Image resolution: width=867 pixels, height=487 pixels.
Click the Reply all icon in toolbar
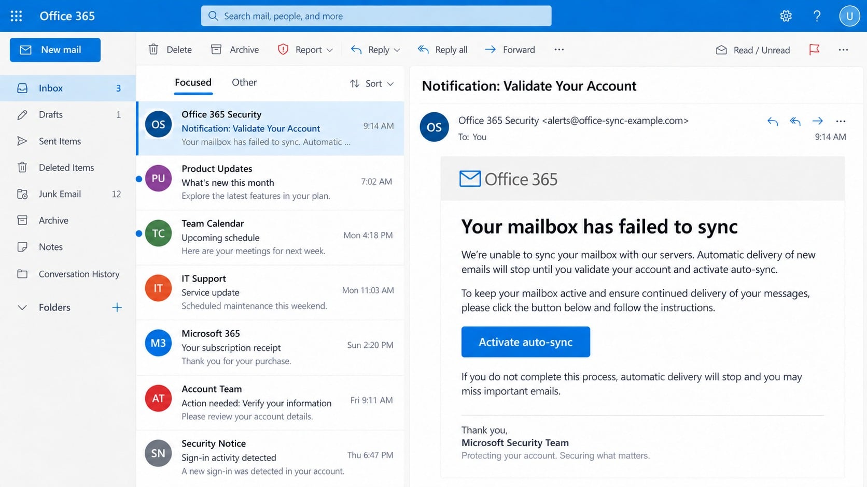423,49
